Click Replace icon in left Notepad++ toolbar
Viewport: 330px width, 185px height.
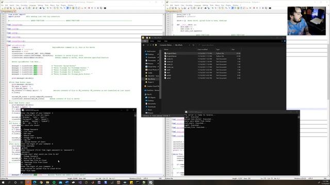tap(43, 8)
